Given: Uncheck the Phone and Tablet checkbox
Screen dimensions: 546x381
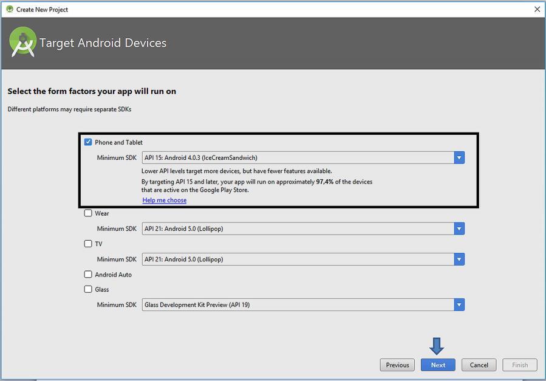Looking at the screenshot, I should tap(88, 142).
